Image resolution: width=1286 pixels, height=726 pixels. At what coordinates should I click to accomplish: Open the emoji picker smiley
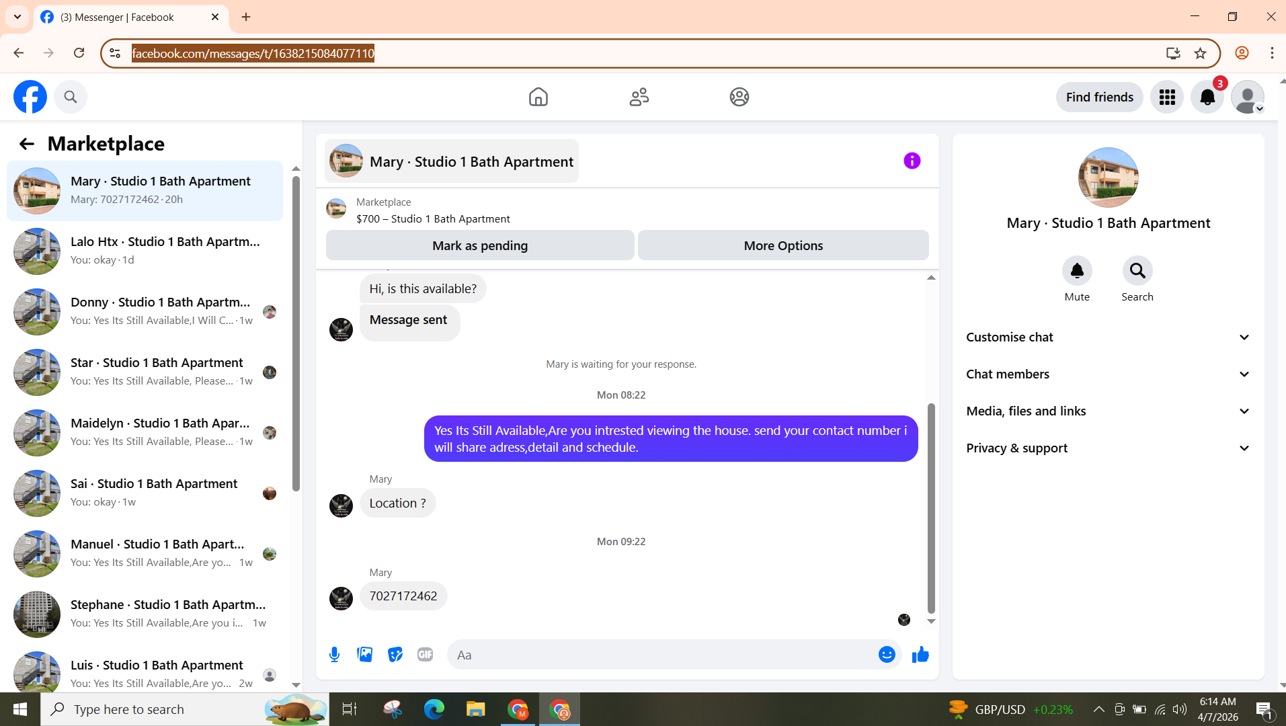[887, 655]
